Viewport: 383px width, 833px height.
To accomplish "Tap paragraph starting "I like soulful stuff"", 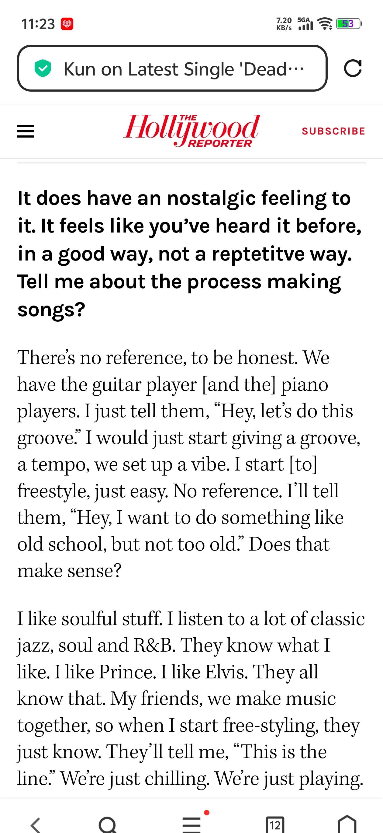I will coord(191,698).
